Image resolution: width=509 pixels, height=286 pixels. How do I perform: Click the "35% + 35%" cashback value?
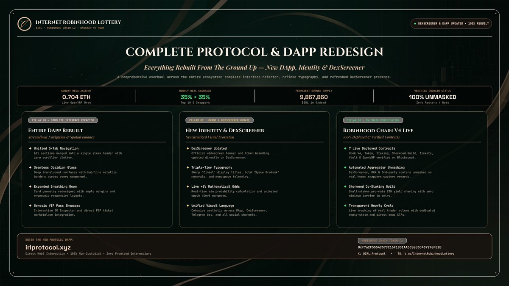point(196,97)
